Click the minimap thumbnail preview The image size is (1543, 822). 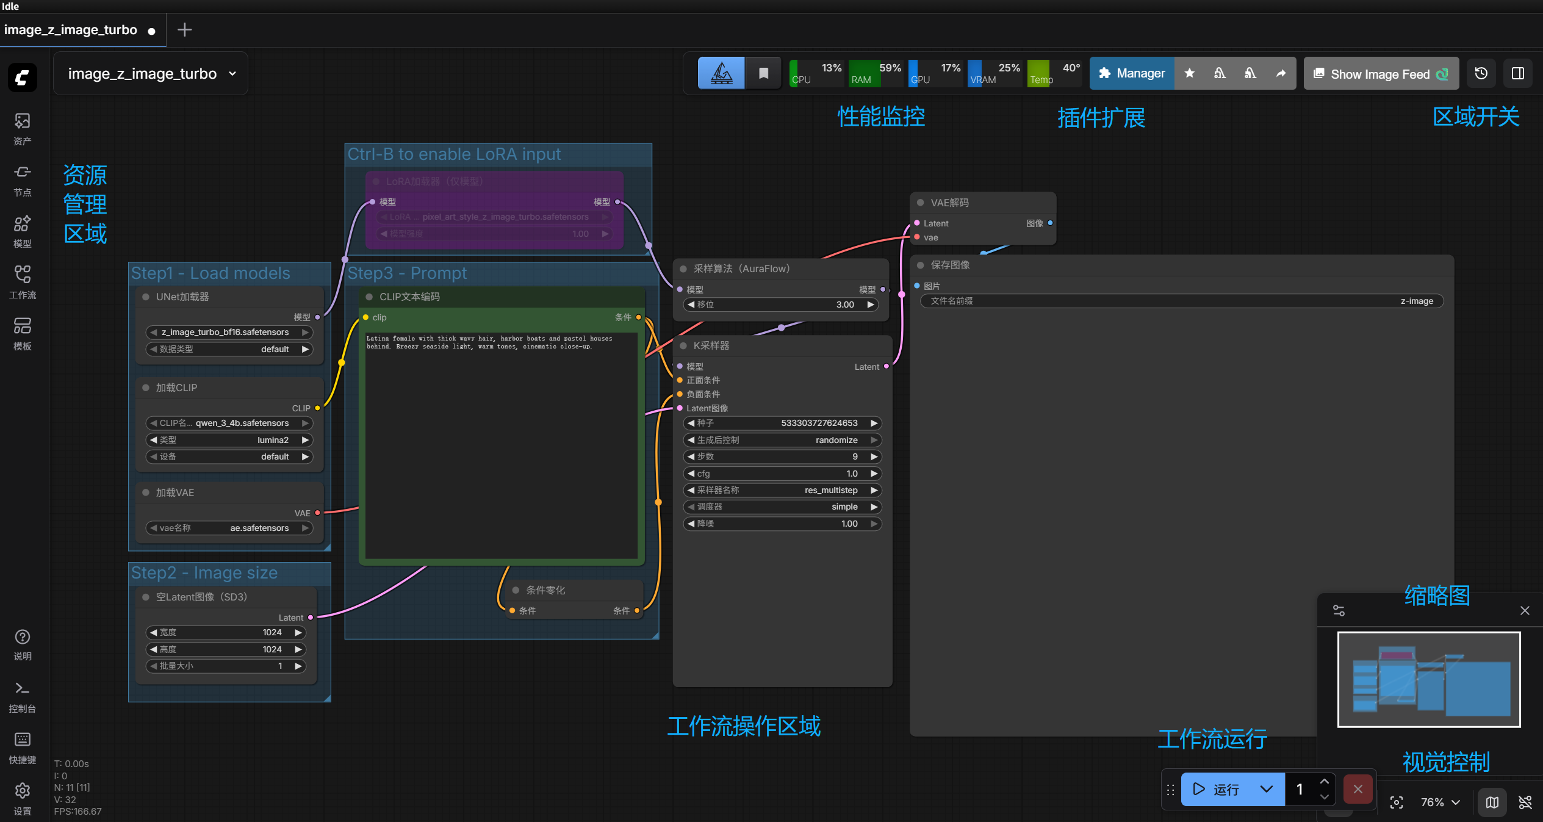[x=1428, y=679]
